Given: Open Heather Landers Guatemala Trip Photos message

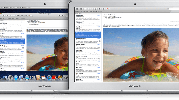Looking at the screenshot, I should [88, 40].
